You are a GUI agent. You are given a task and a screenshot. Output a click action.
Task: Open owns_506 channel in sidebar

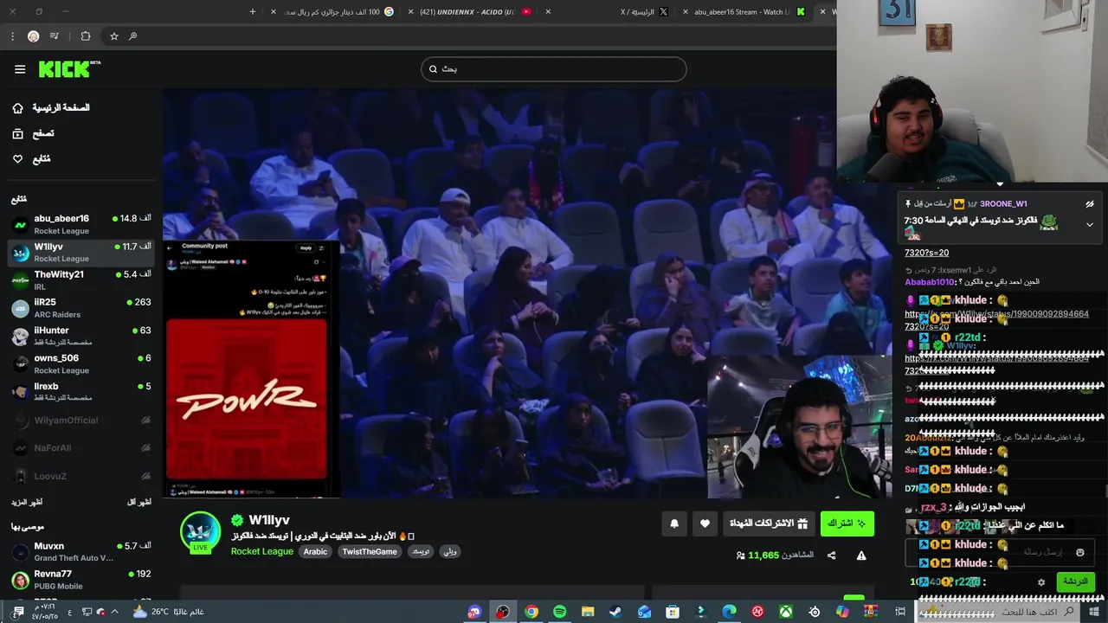coord(81,364)
